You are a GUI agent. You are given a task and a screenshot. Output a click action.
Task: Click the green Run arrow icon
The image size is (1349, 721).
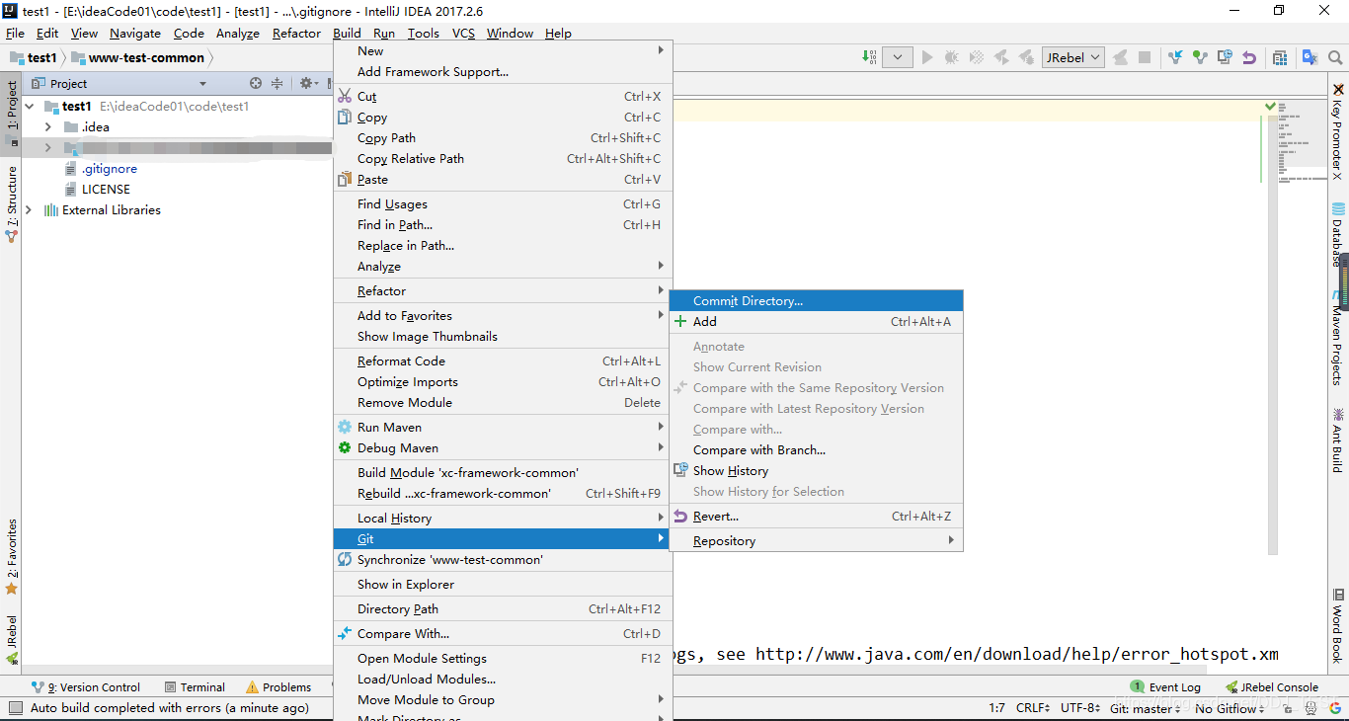pyautogui.click(x=927, y=57)
